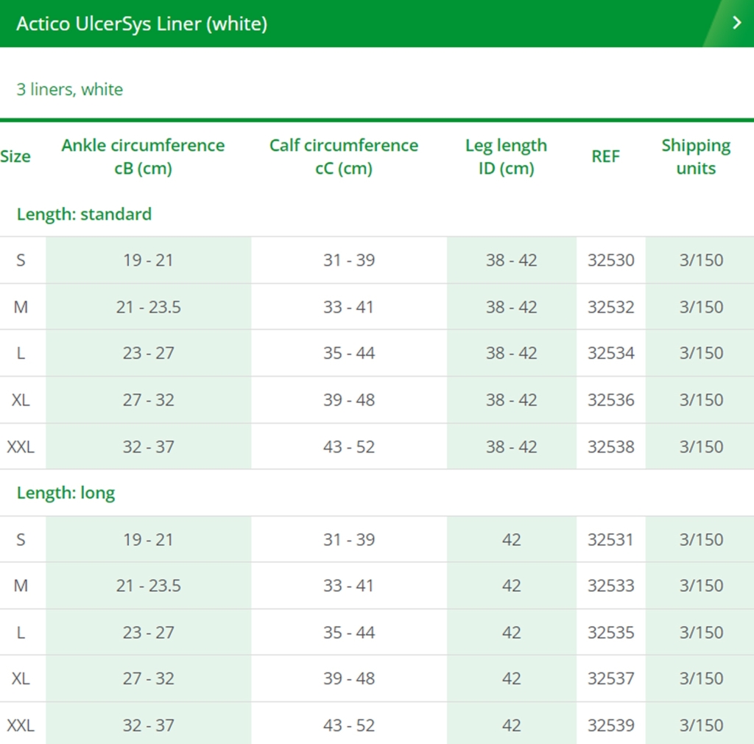754x744 pixels.
Task: Click calf value 35 - 44 in REF 32535 row
Action: [348, 633]
